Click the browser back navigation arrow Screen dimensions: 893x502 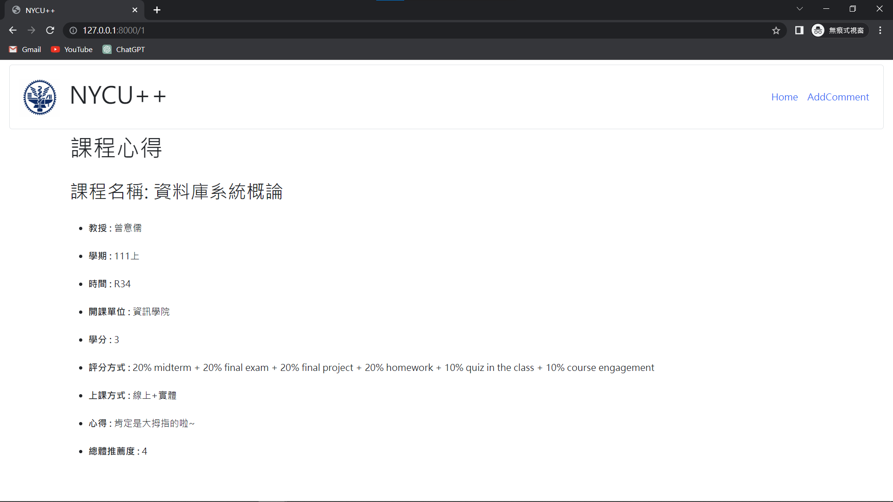pos(12,30)
